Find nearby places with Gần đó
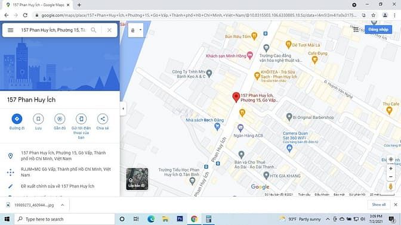 (x=60, y=119)
